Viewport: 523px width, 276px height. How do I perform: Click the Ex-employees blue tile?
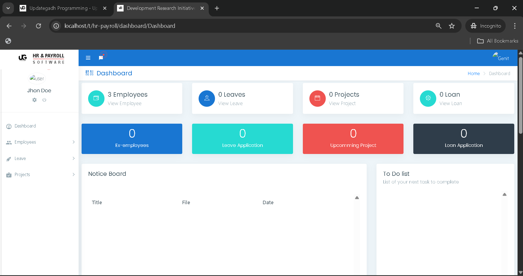click(132, 139)
